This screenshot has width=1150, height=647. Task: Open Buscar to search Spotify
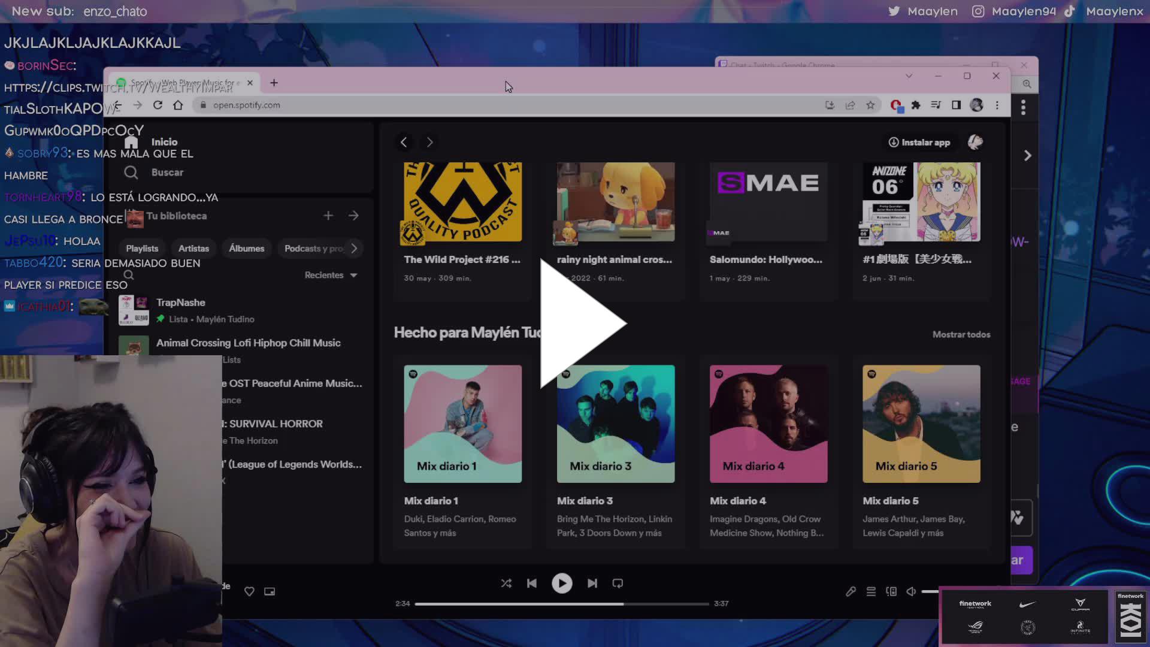[167, 173]
